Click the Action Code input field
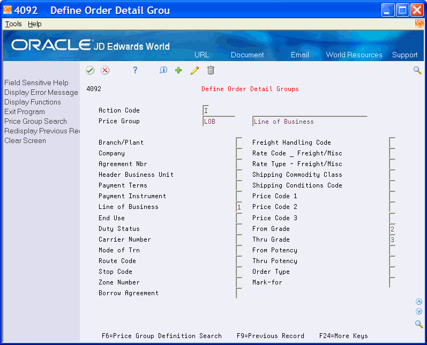Viewport: 427px width, 345px height. coord(206,110)
